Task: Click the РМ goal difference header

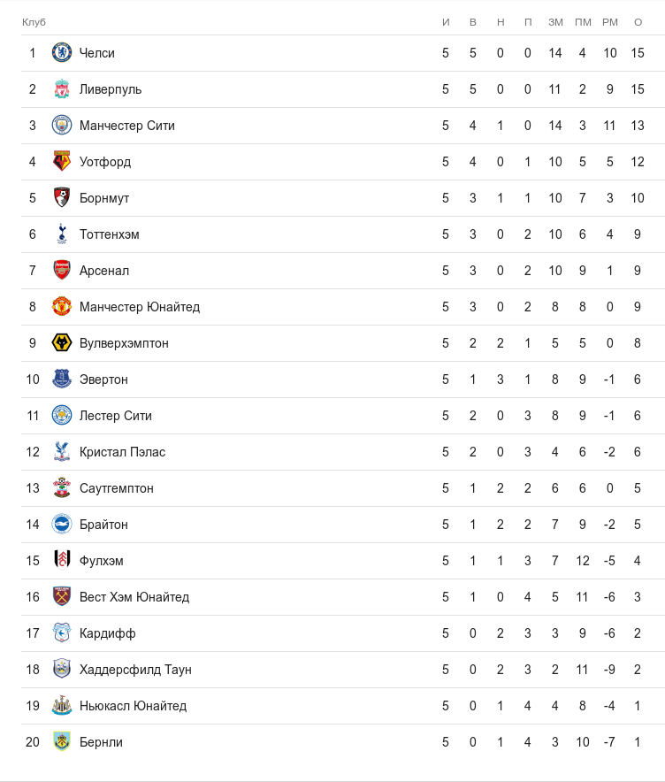Action: pos(609,21)
